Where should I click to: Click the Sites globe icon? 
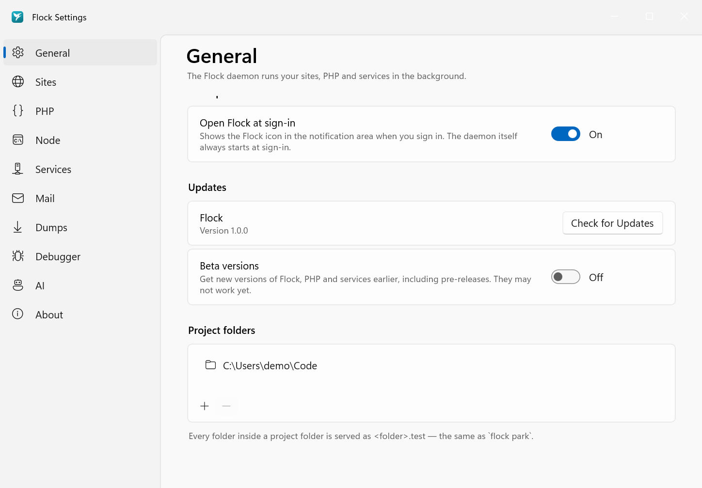click(18, 81)
